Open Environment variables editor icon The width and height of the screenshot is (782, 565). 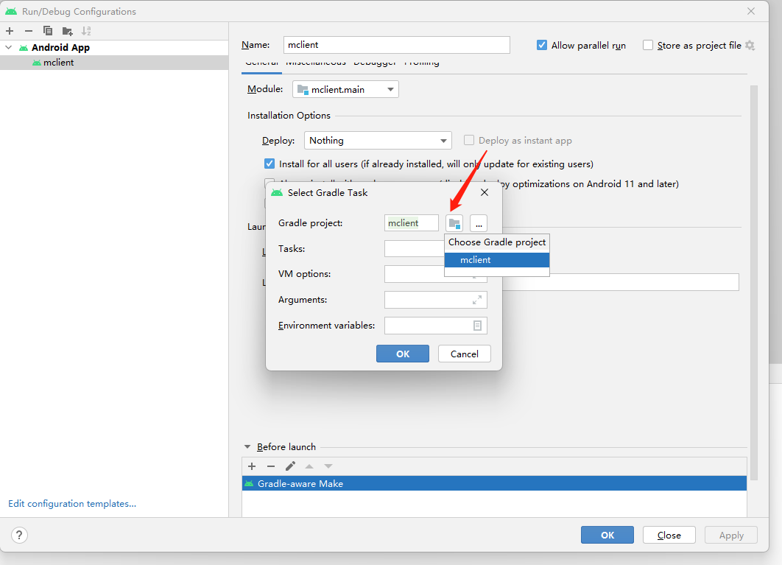(477, 326)
